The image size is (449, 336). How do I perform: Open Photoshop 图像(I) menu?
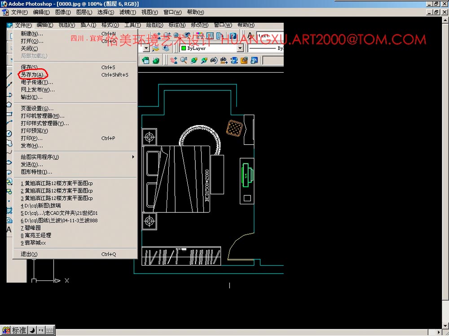[63, 12]
